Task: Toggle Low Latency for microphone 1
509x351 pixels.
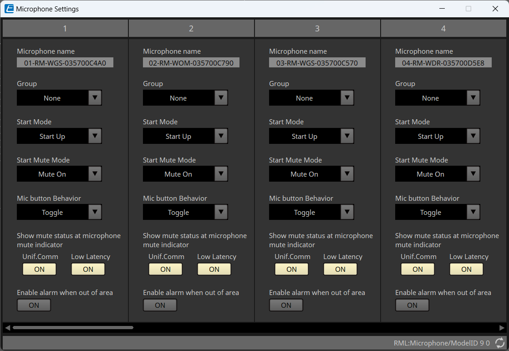Action: 88,269
